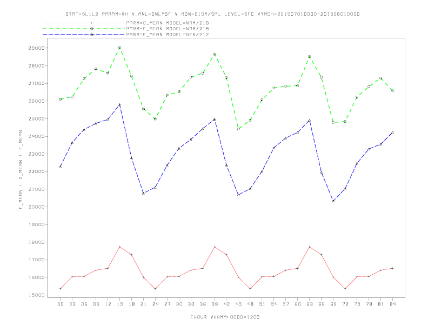The image size is (428, 331).
Task: Click the y-axis tick label 17000
Action: (36, 260)
